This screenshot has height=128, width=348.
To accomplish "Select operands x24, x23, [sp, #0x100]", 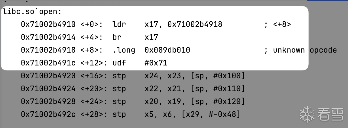I will click(x=195, y=76).
